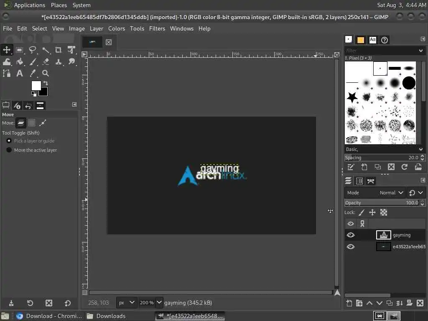Select the e43522a1eeb65 layer row
The height and width of the screenshot is (321, 428).
(385, 247)
